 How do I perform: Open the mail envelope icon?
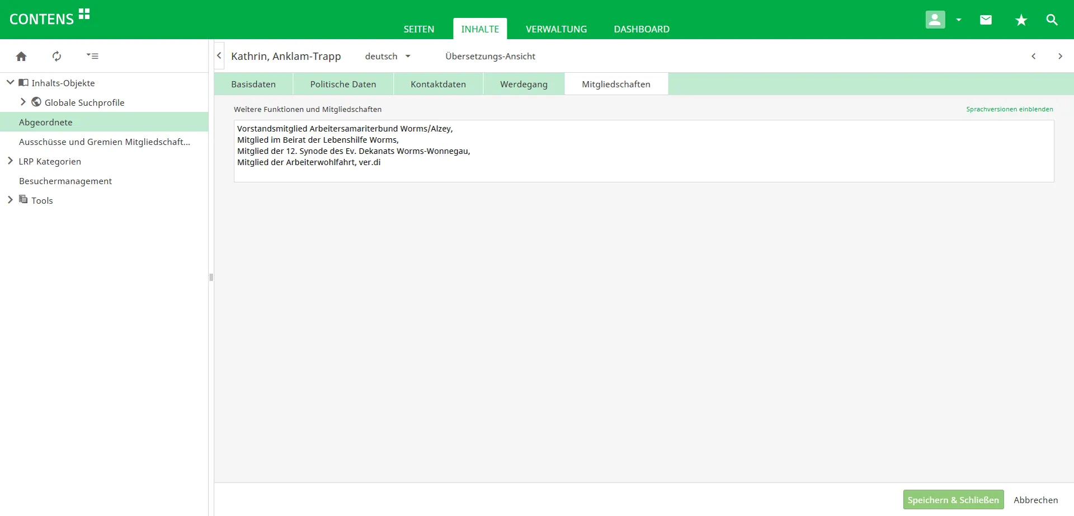[x=986, y=20]
